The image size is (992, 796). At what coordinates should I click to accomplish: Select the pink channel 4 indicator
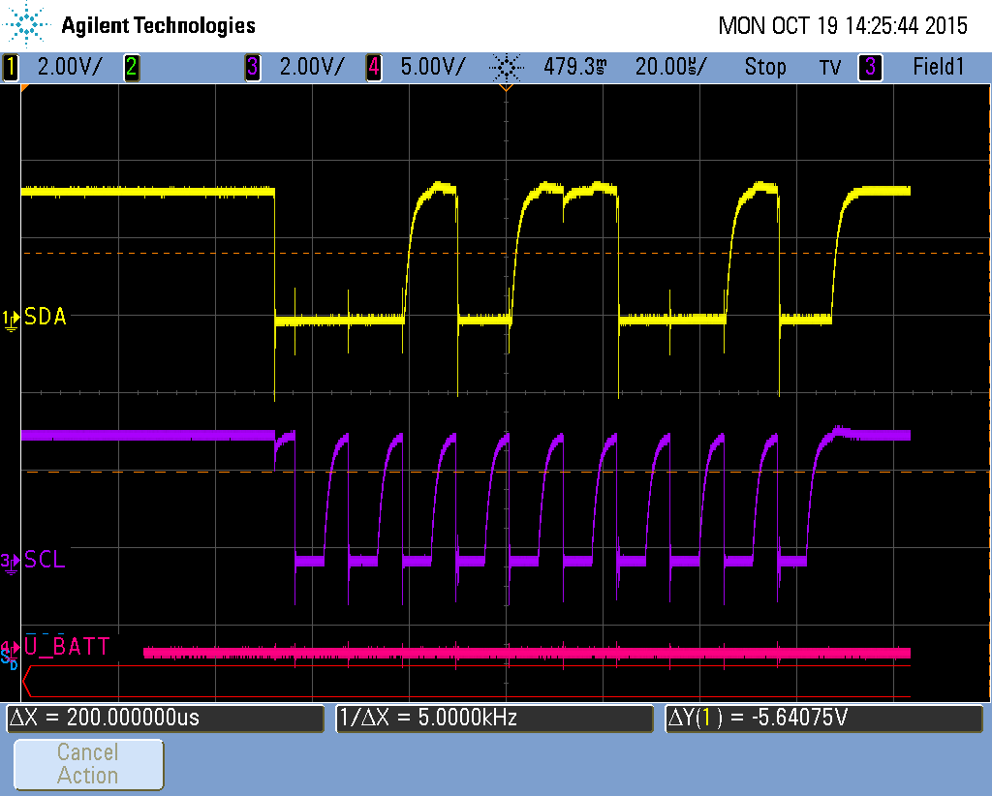coord(374,67)
